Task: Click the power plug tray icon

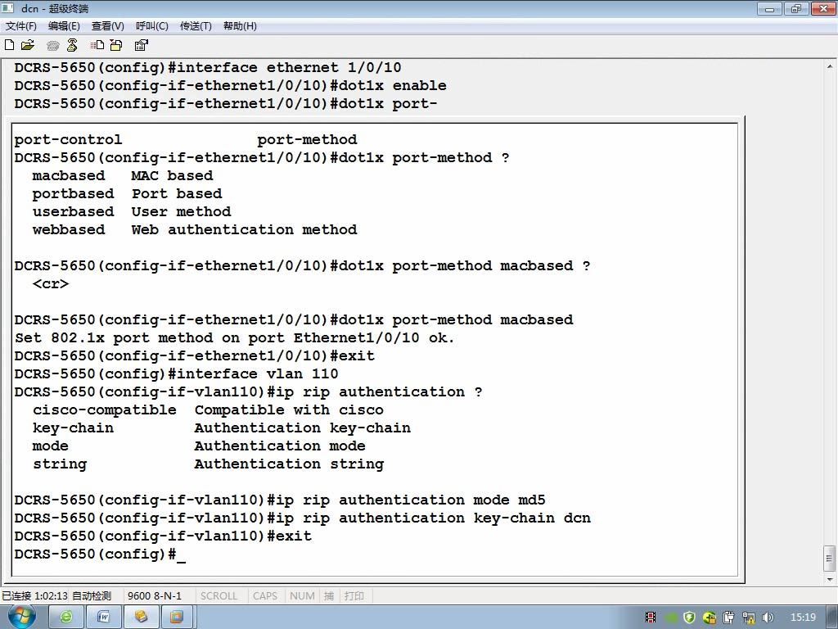Action: tap(728, 618)
